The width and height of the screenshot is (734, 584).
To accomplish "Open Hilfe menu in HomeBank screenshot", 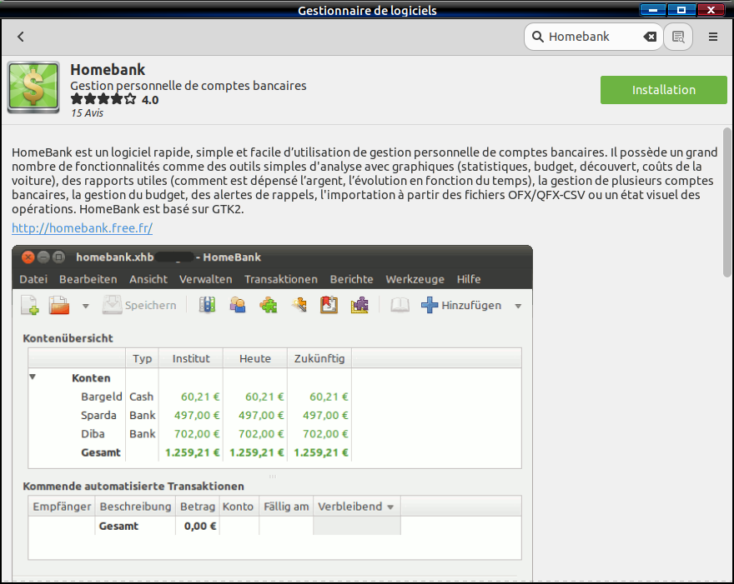I will click(469, 279).
